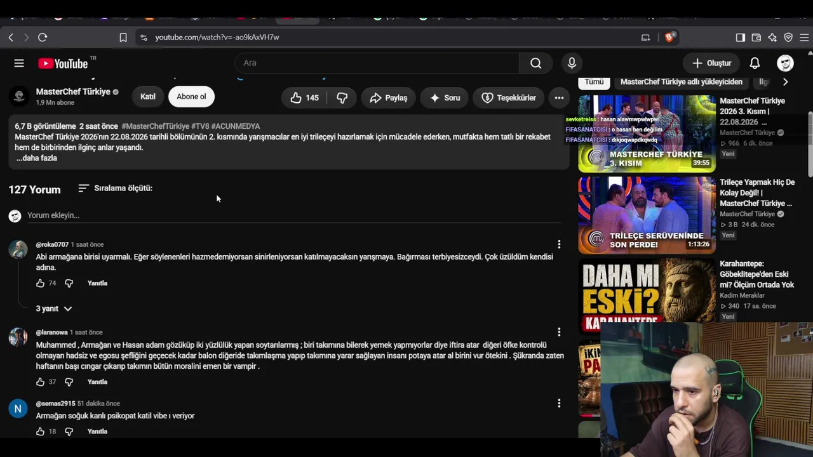Open the Brave VPN shield icon
The height and width of the screenshot is (457, 813).
(x=788, y=37)
